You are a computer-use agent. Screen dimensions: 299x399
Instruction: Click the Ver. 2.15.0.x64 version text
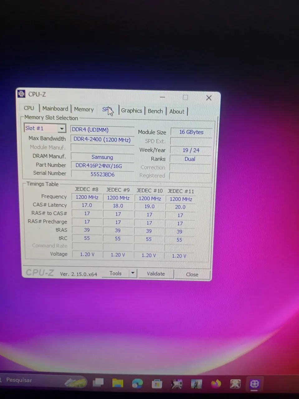[x=78, y=274]
